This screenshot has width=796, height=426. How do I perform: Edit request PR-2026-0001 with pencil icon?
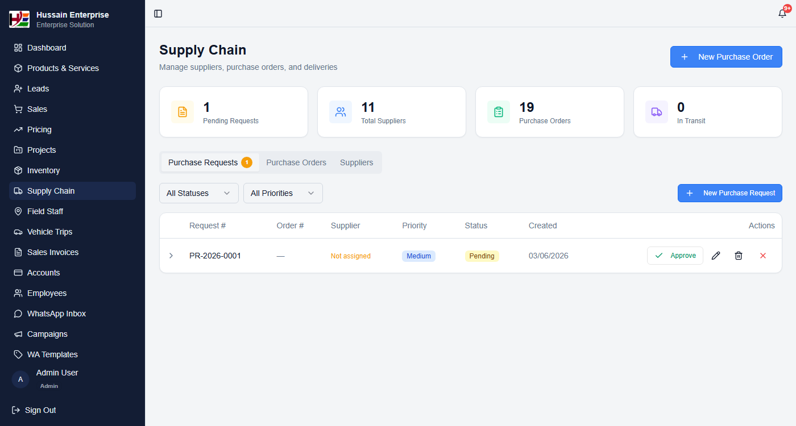[x=716, y=256]
